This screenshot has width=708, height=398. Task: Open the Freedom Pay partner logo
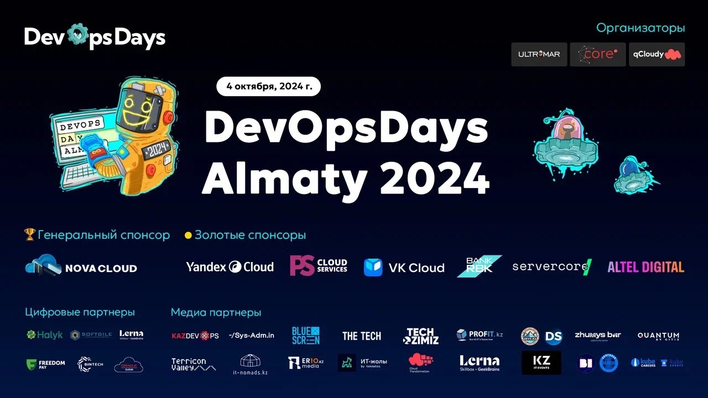(x=45, y=364)
